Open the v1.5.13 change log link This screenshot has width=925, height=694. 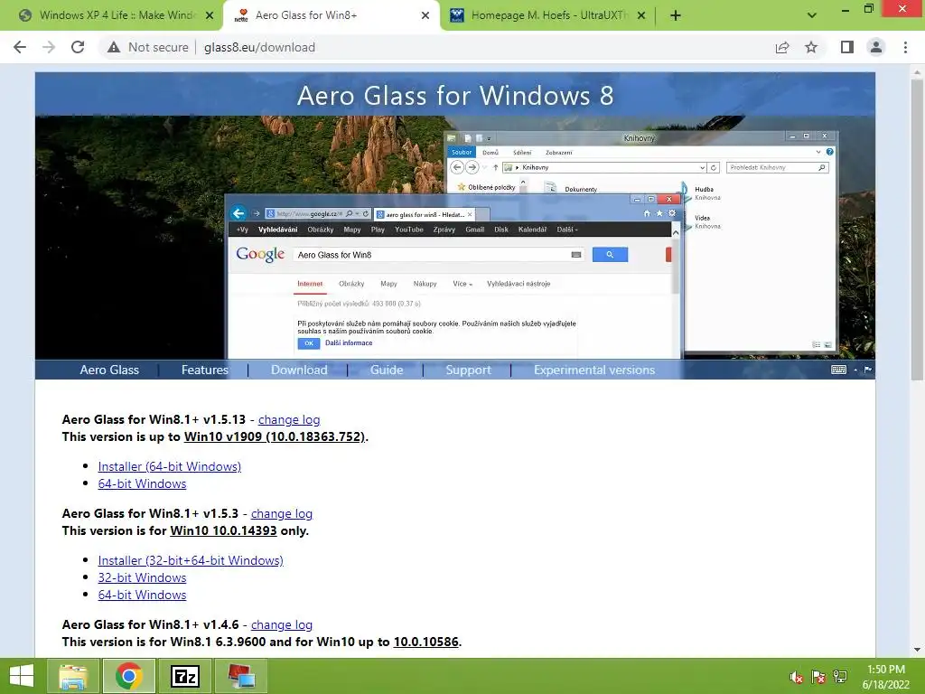289,419
